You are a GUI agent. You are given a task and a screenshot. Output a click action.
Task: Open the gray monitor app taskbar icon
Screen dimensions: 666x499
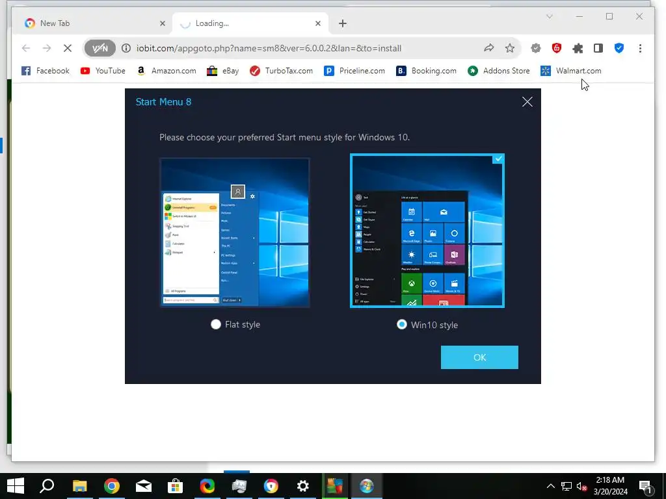click(x=239, y=486)
